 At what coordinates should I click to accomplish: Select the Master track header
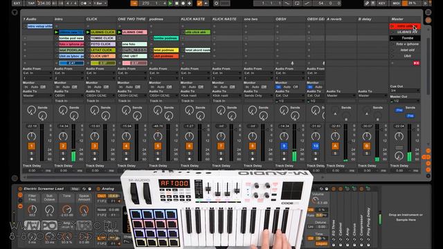coord(405,19)
